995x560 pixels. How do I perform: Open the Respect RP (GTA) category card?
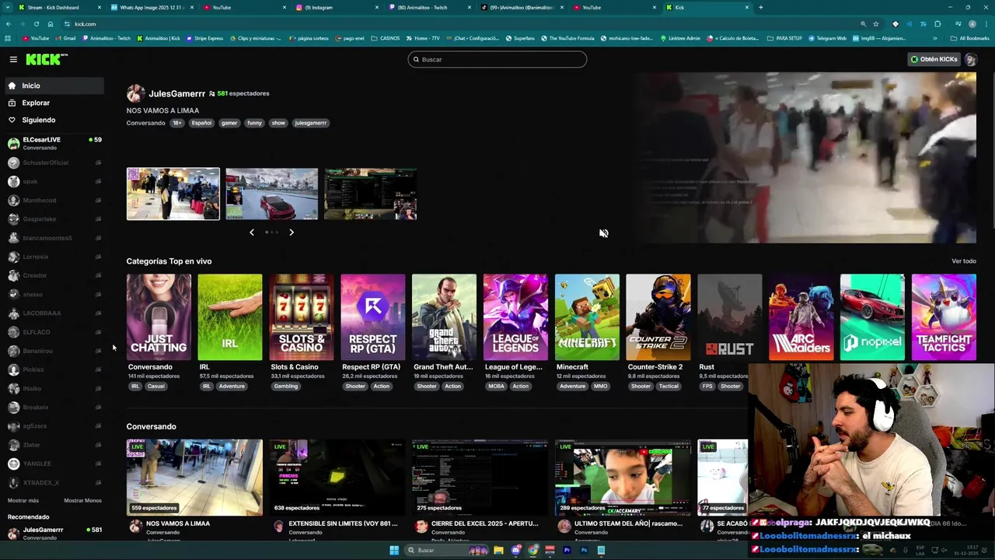(x=372, y=317)
